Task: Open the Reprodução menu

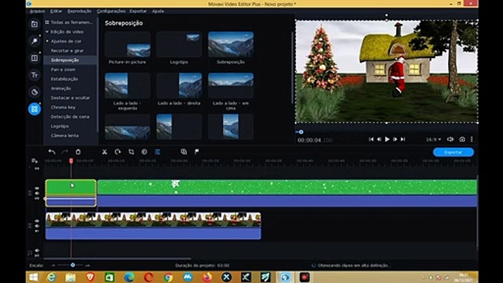Action: 79,11
